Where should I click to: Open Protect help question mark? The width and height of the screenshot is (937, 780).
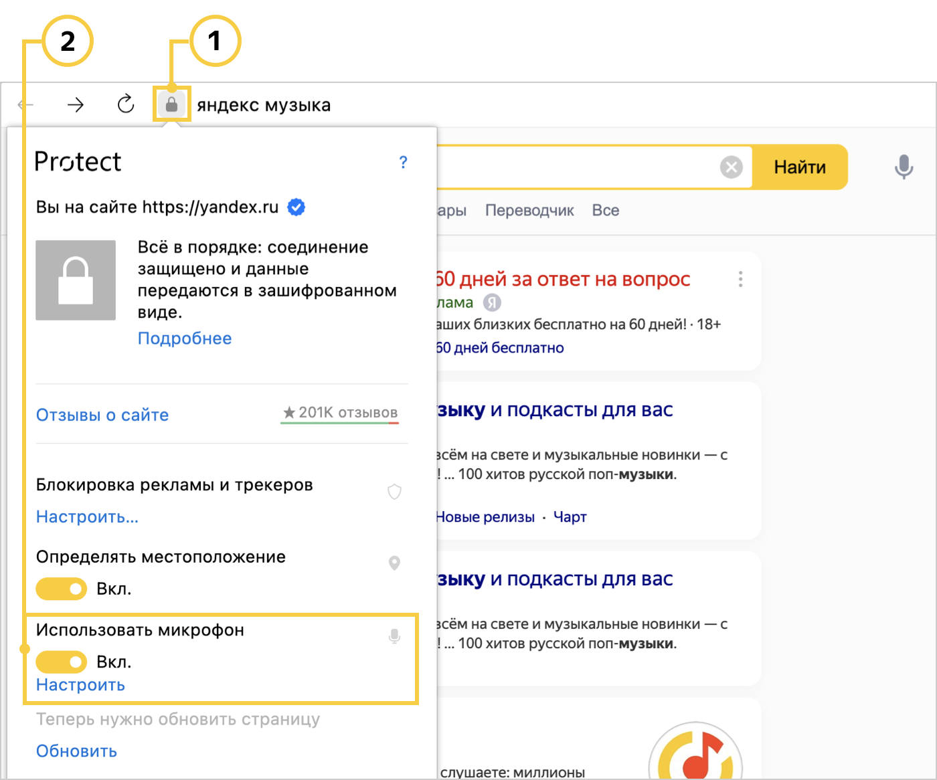pyautogui.click(x=403, y=162)
